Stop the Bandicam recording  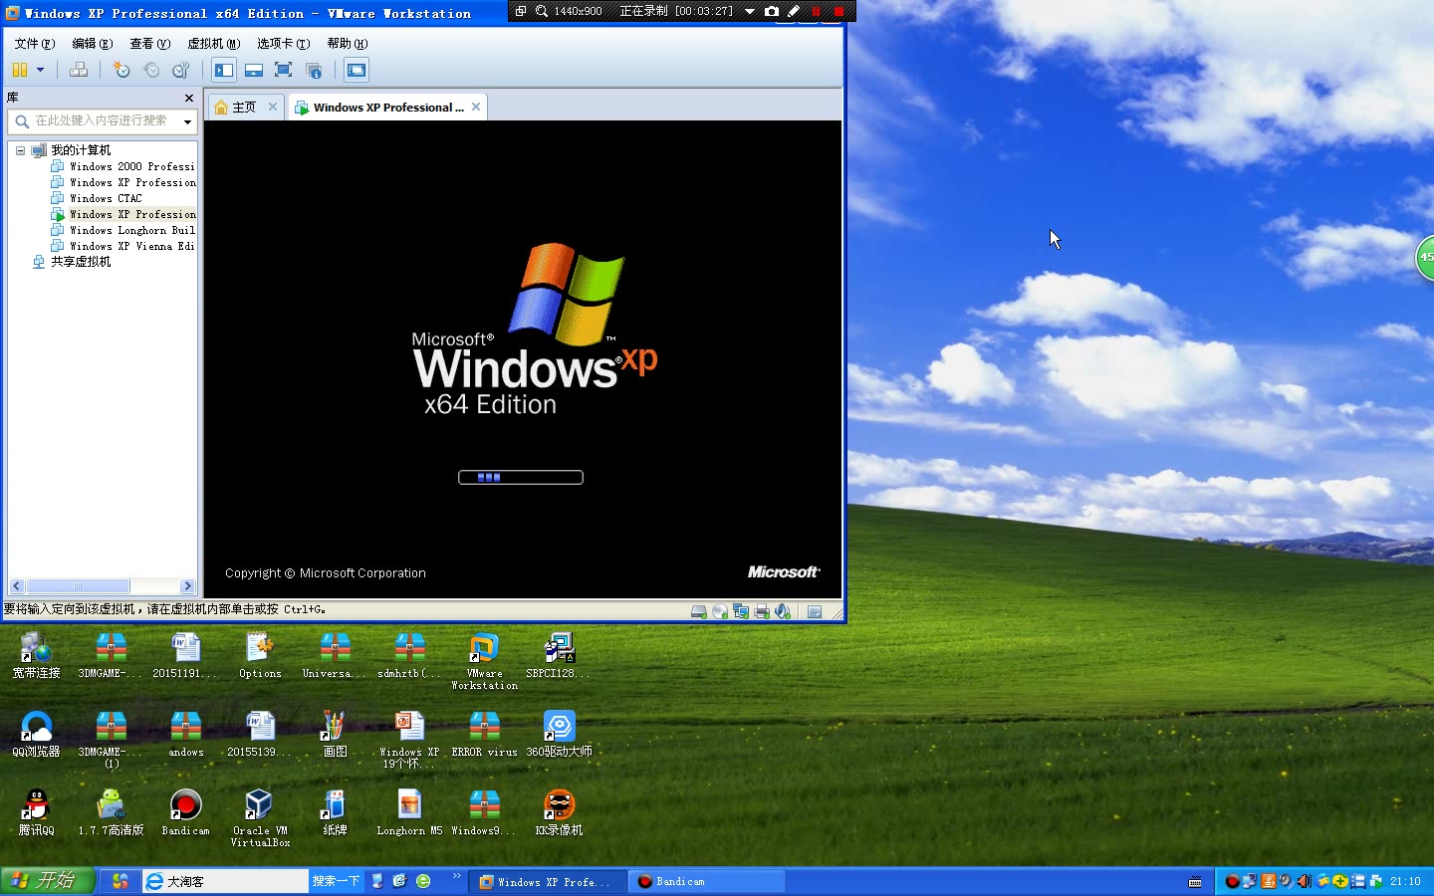click(839, 11)
